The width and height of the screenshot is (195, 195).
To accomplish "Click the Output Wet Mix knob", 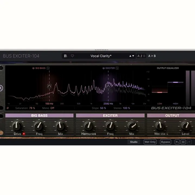I will 160,126.
